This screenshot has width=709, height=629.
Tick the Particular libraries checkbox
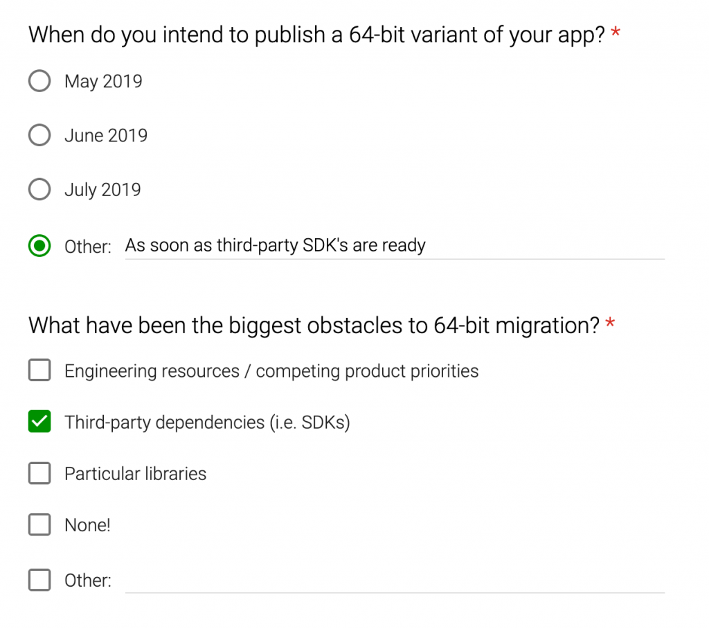tap(39, 473)
